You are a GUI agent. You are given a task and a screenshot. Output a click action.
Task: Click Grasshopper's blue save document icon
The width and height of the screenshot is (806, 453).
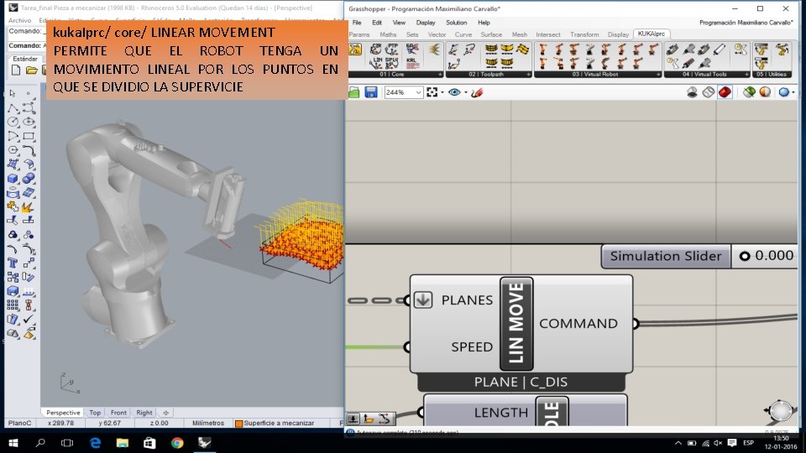370,92
